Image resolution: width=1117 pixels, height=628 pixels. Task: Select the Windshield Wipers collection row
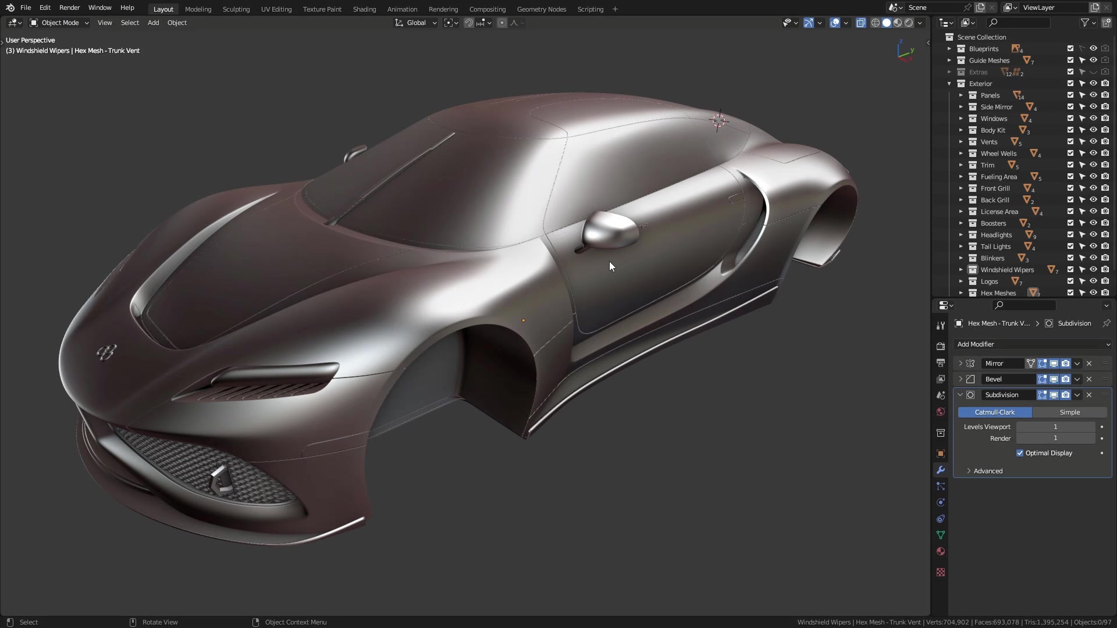1007,269
